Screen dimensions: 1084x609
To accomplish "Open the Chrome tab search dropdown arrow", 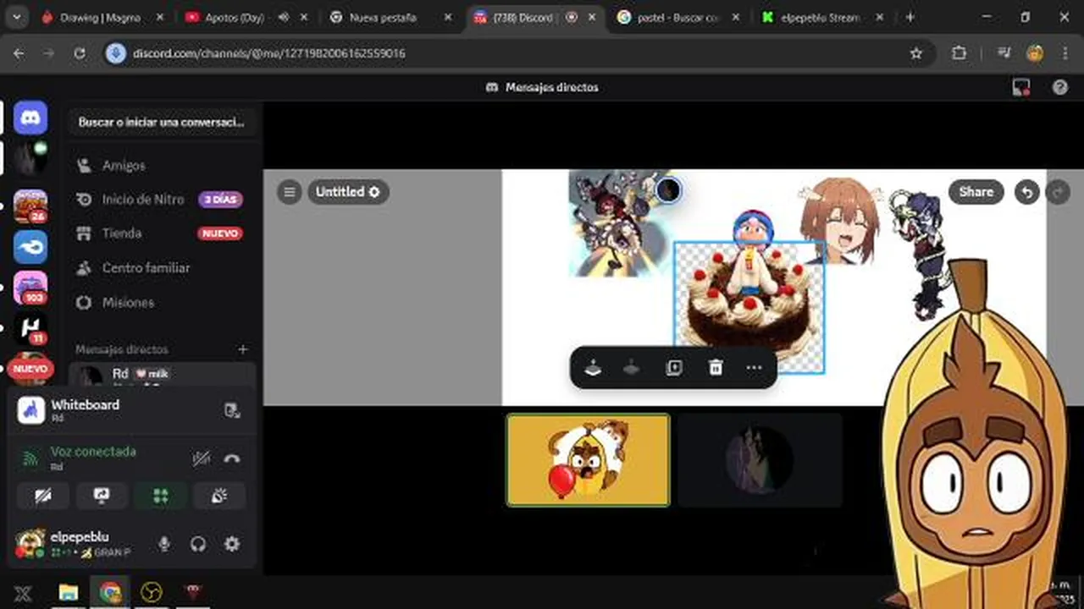I will point(17,17).
